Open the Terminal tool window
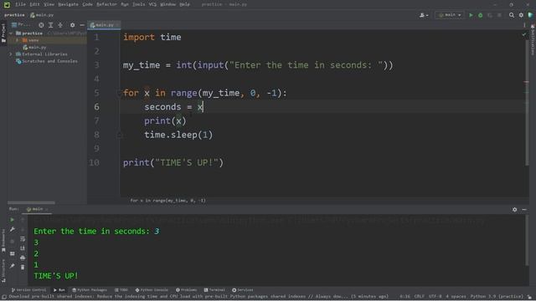Image resolution: width=536 pixels, height=301 pixels. click(214, 290)
